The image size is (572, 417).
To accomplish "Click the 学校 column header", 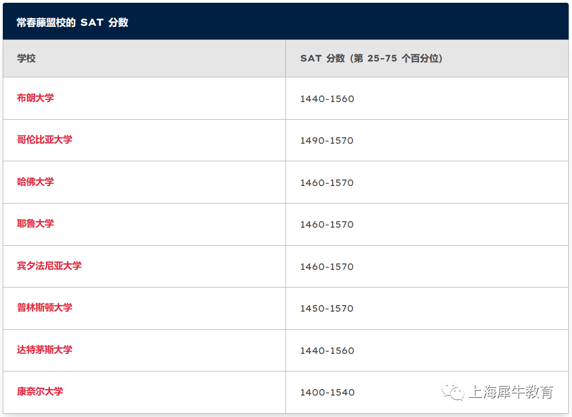I will tap(26, 58).
